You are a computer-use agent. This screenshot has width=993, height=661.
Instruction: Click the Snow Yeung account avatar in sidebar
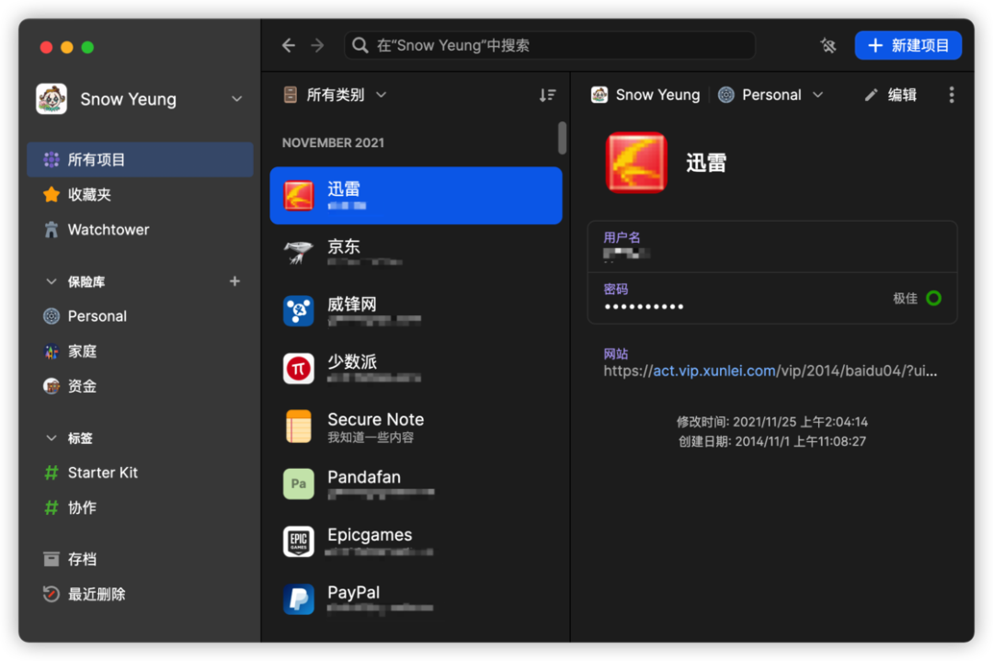click(x=51, y=98)
